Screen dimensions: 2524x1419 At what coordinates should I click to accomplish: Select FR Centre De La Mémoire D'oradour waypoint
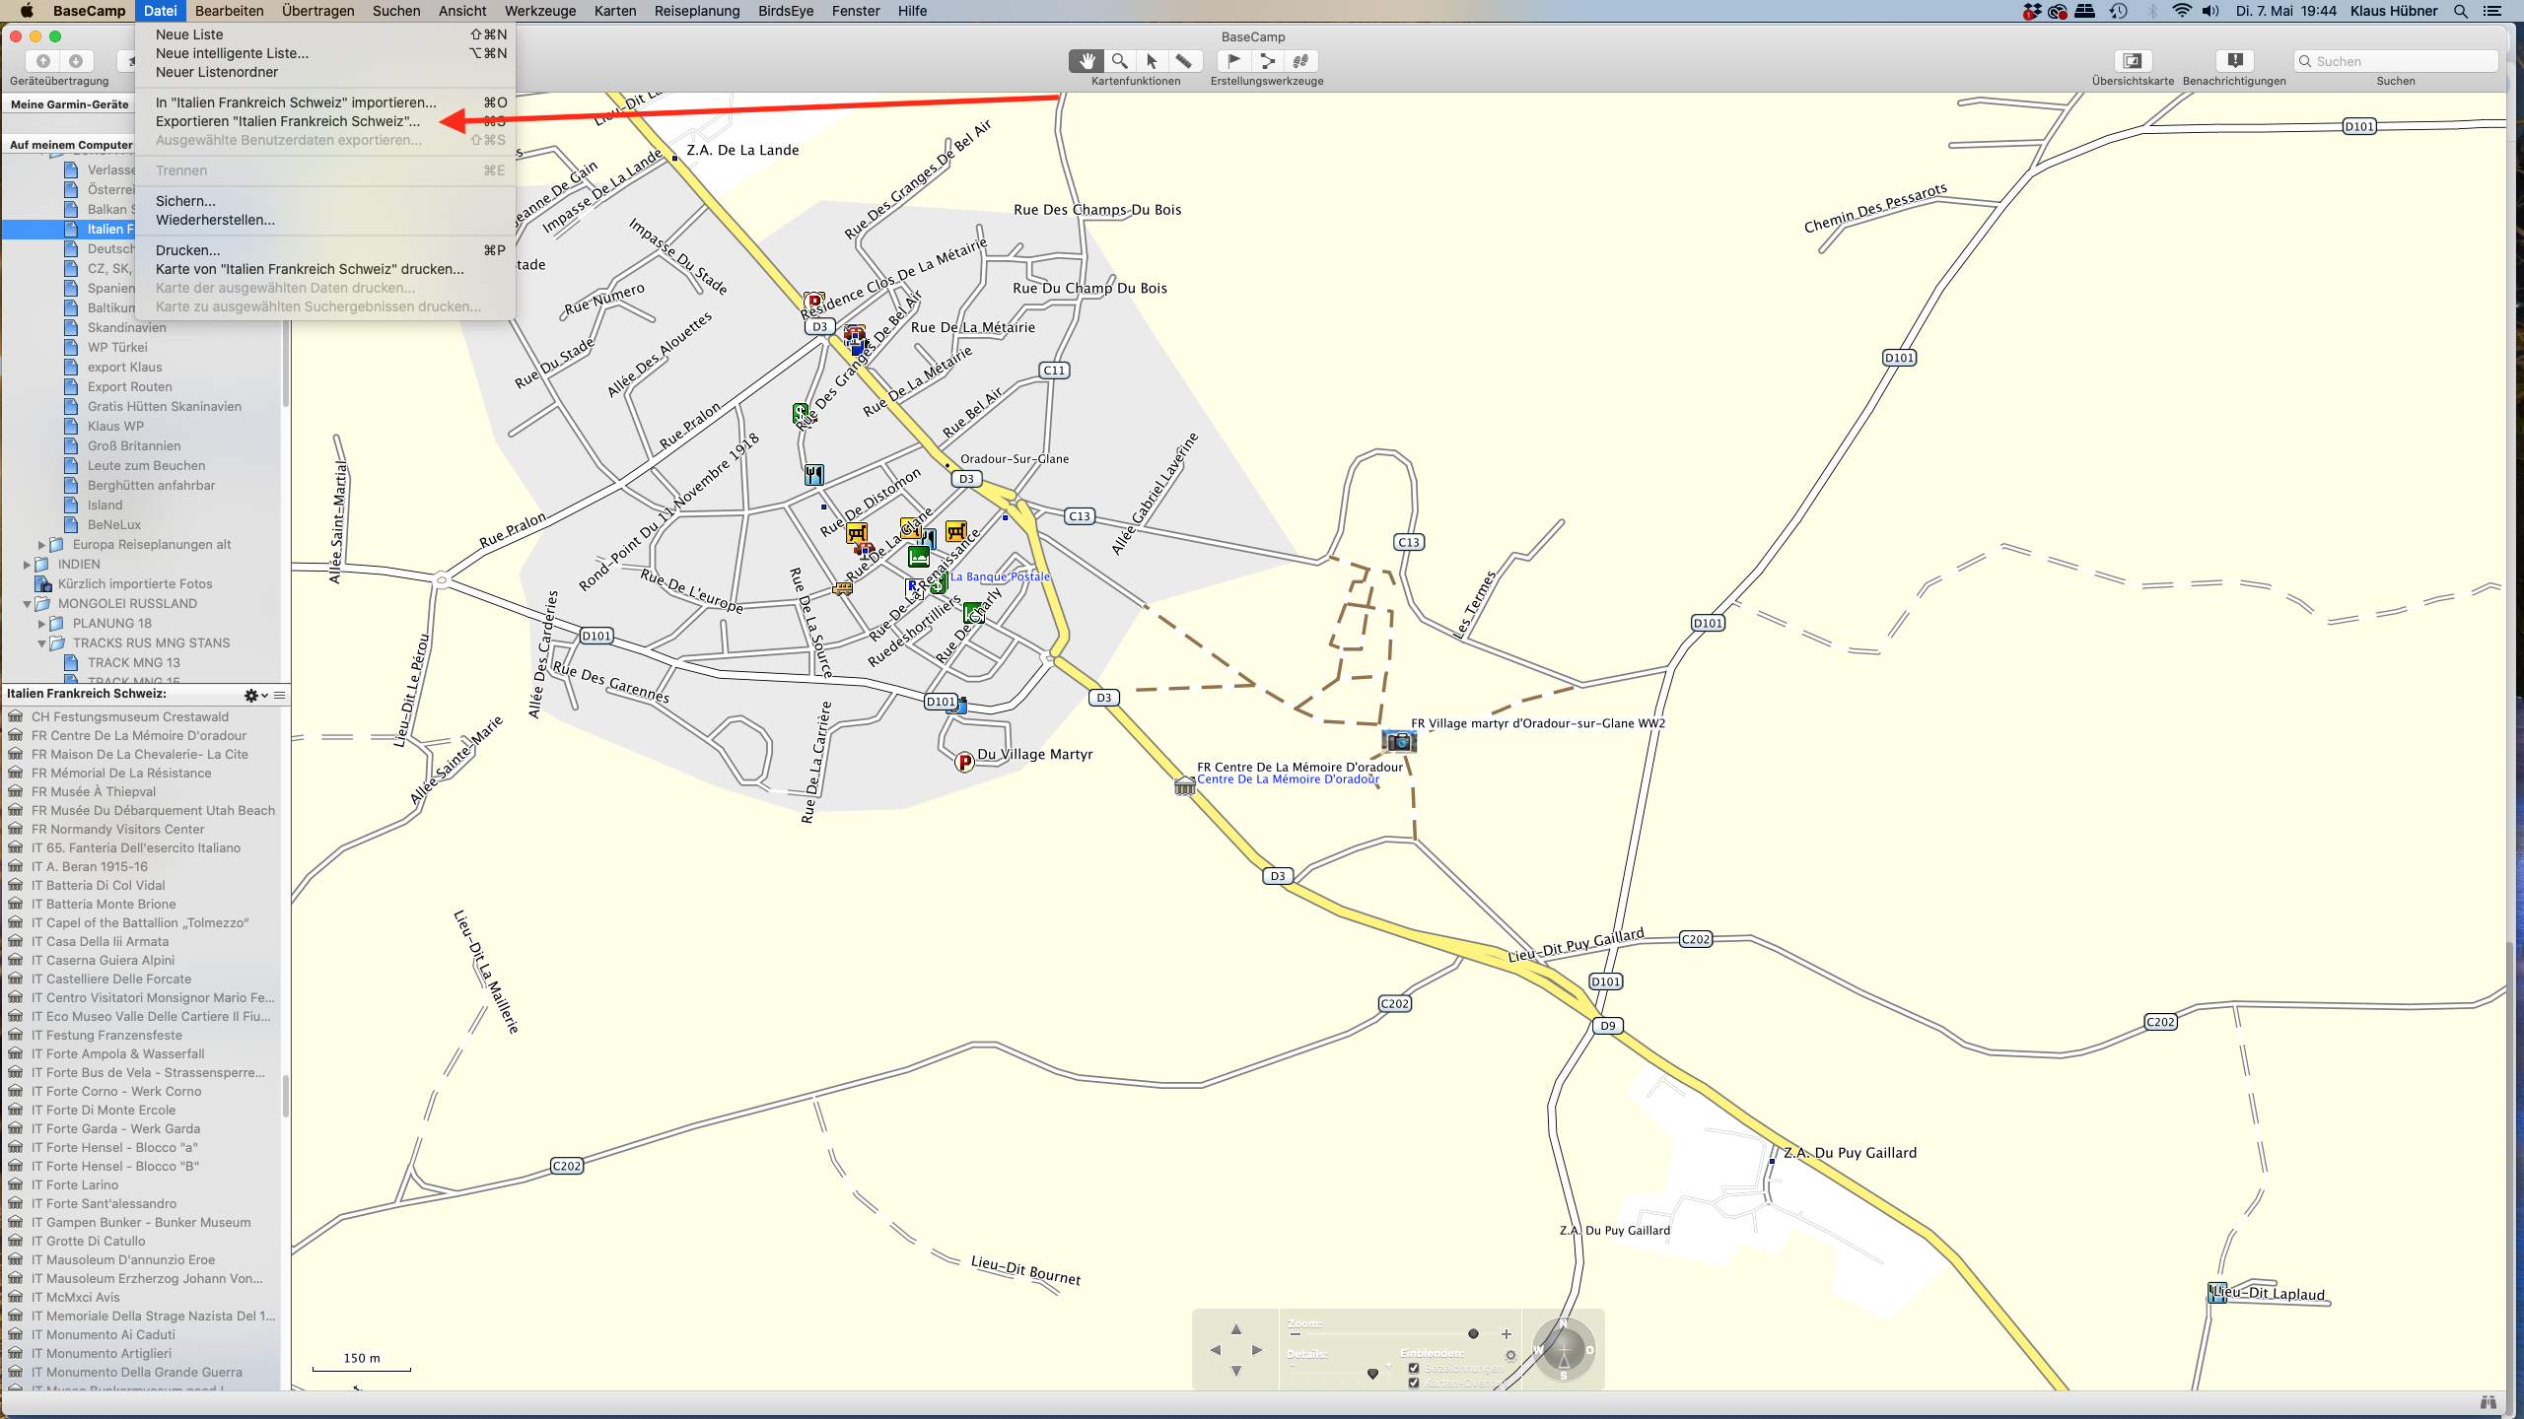point(139,735)
